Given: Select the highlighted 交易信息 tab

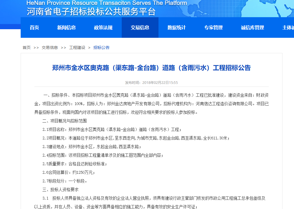Looking at the screenshot, I should point(140,27).
